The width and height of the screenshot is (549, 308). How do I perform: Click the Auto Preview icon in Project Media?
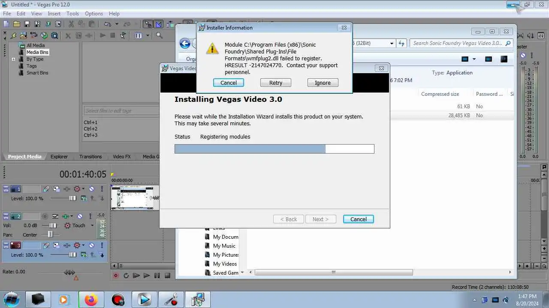click(x=123, y=36)
